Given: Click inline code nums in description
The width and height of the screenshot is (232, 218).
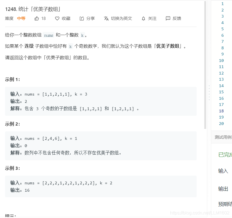Looking at the screenshot, I should click(x=49, y=35).
